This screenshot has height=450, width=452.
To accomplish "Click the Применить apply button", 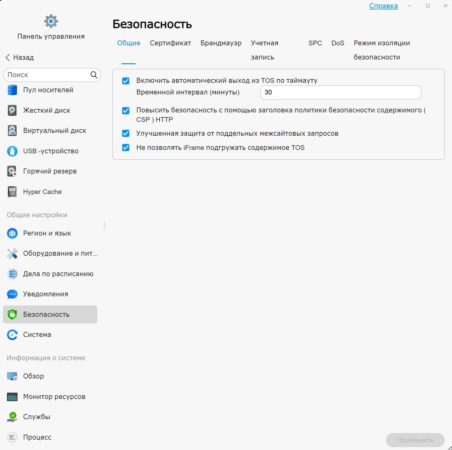I will pos(415,440).
